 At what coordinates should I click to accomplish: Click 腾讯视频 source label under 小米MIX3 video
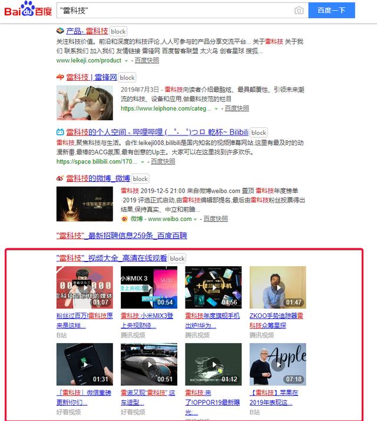pyautogui.click(x=133, y=335)
